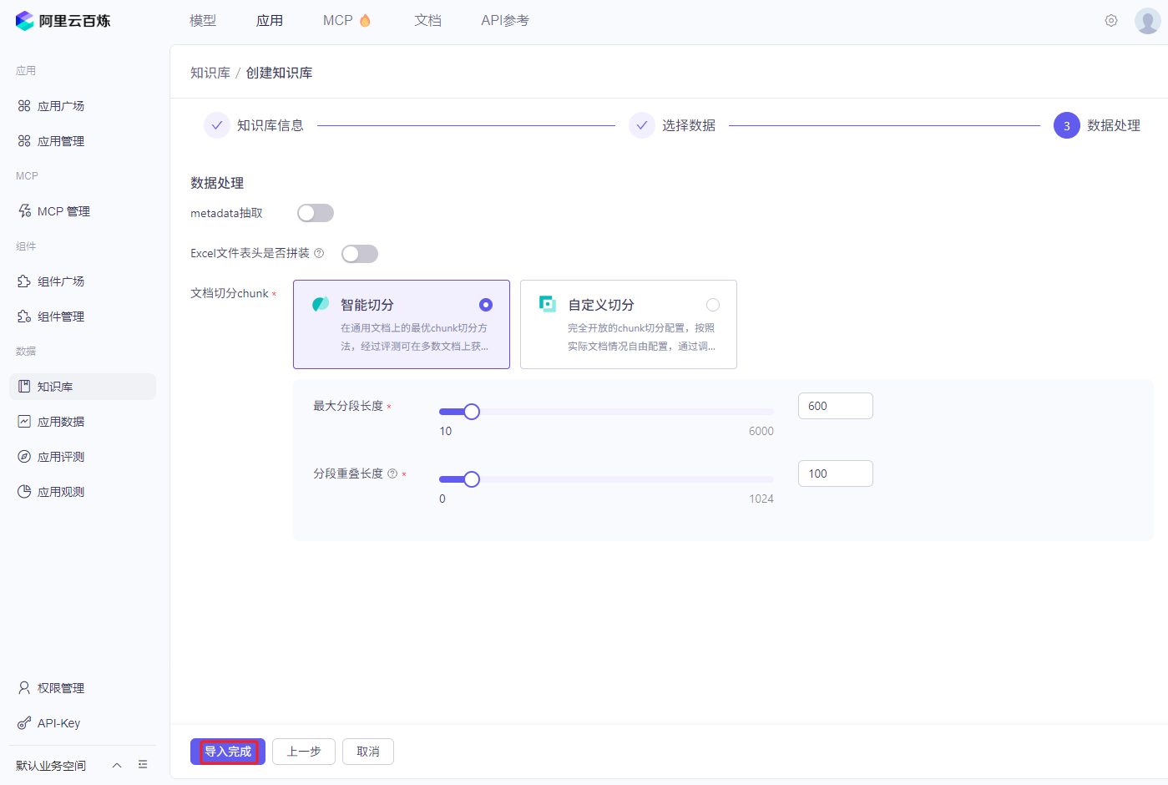This screenshot has width=1168, height=785.
Task: Click the 应用广场 sidebar icon
Action: 24,106
